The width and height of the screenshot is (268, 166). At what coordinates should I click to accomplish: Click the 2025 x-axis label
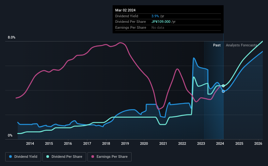(239, 143)
